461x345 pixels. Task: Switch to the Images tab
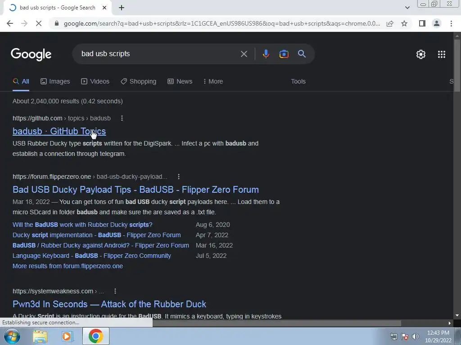coord(55,82)
